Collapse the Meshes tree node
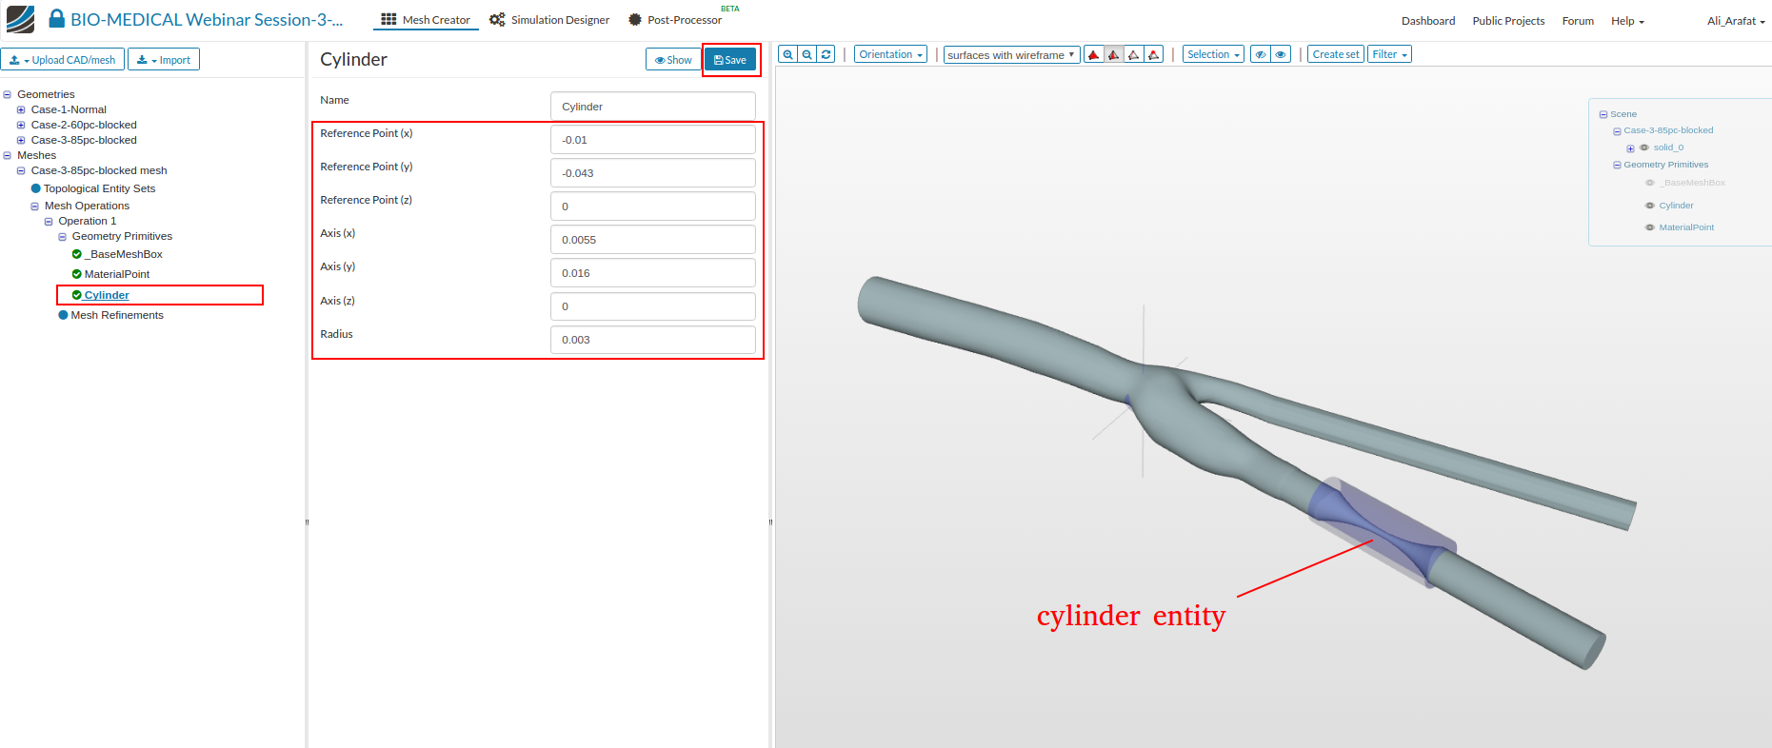Viewport: 1772px width, 748px height. coord(8,155)
